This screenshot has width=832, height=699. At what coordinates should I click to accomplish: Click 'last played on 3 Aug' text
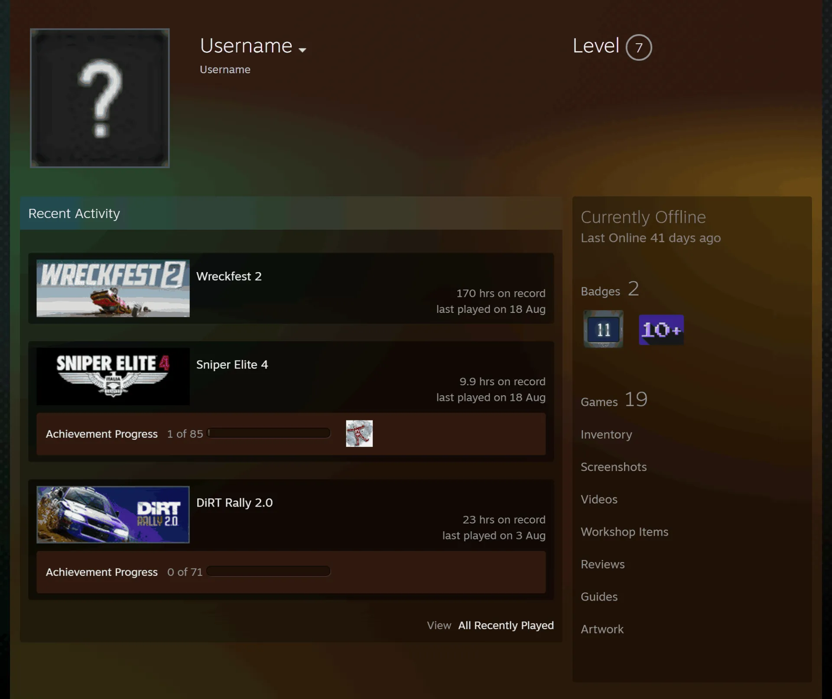[494, 536]
